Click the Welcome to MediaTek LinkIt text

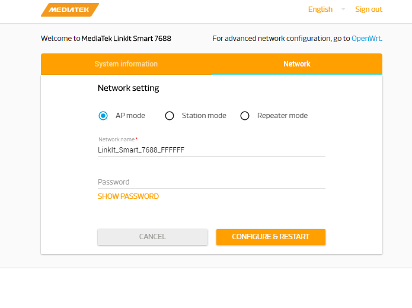[106, 39]
